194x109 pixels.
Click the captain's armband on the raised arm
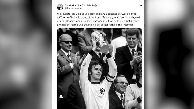(x=110, y=78)
